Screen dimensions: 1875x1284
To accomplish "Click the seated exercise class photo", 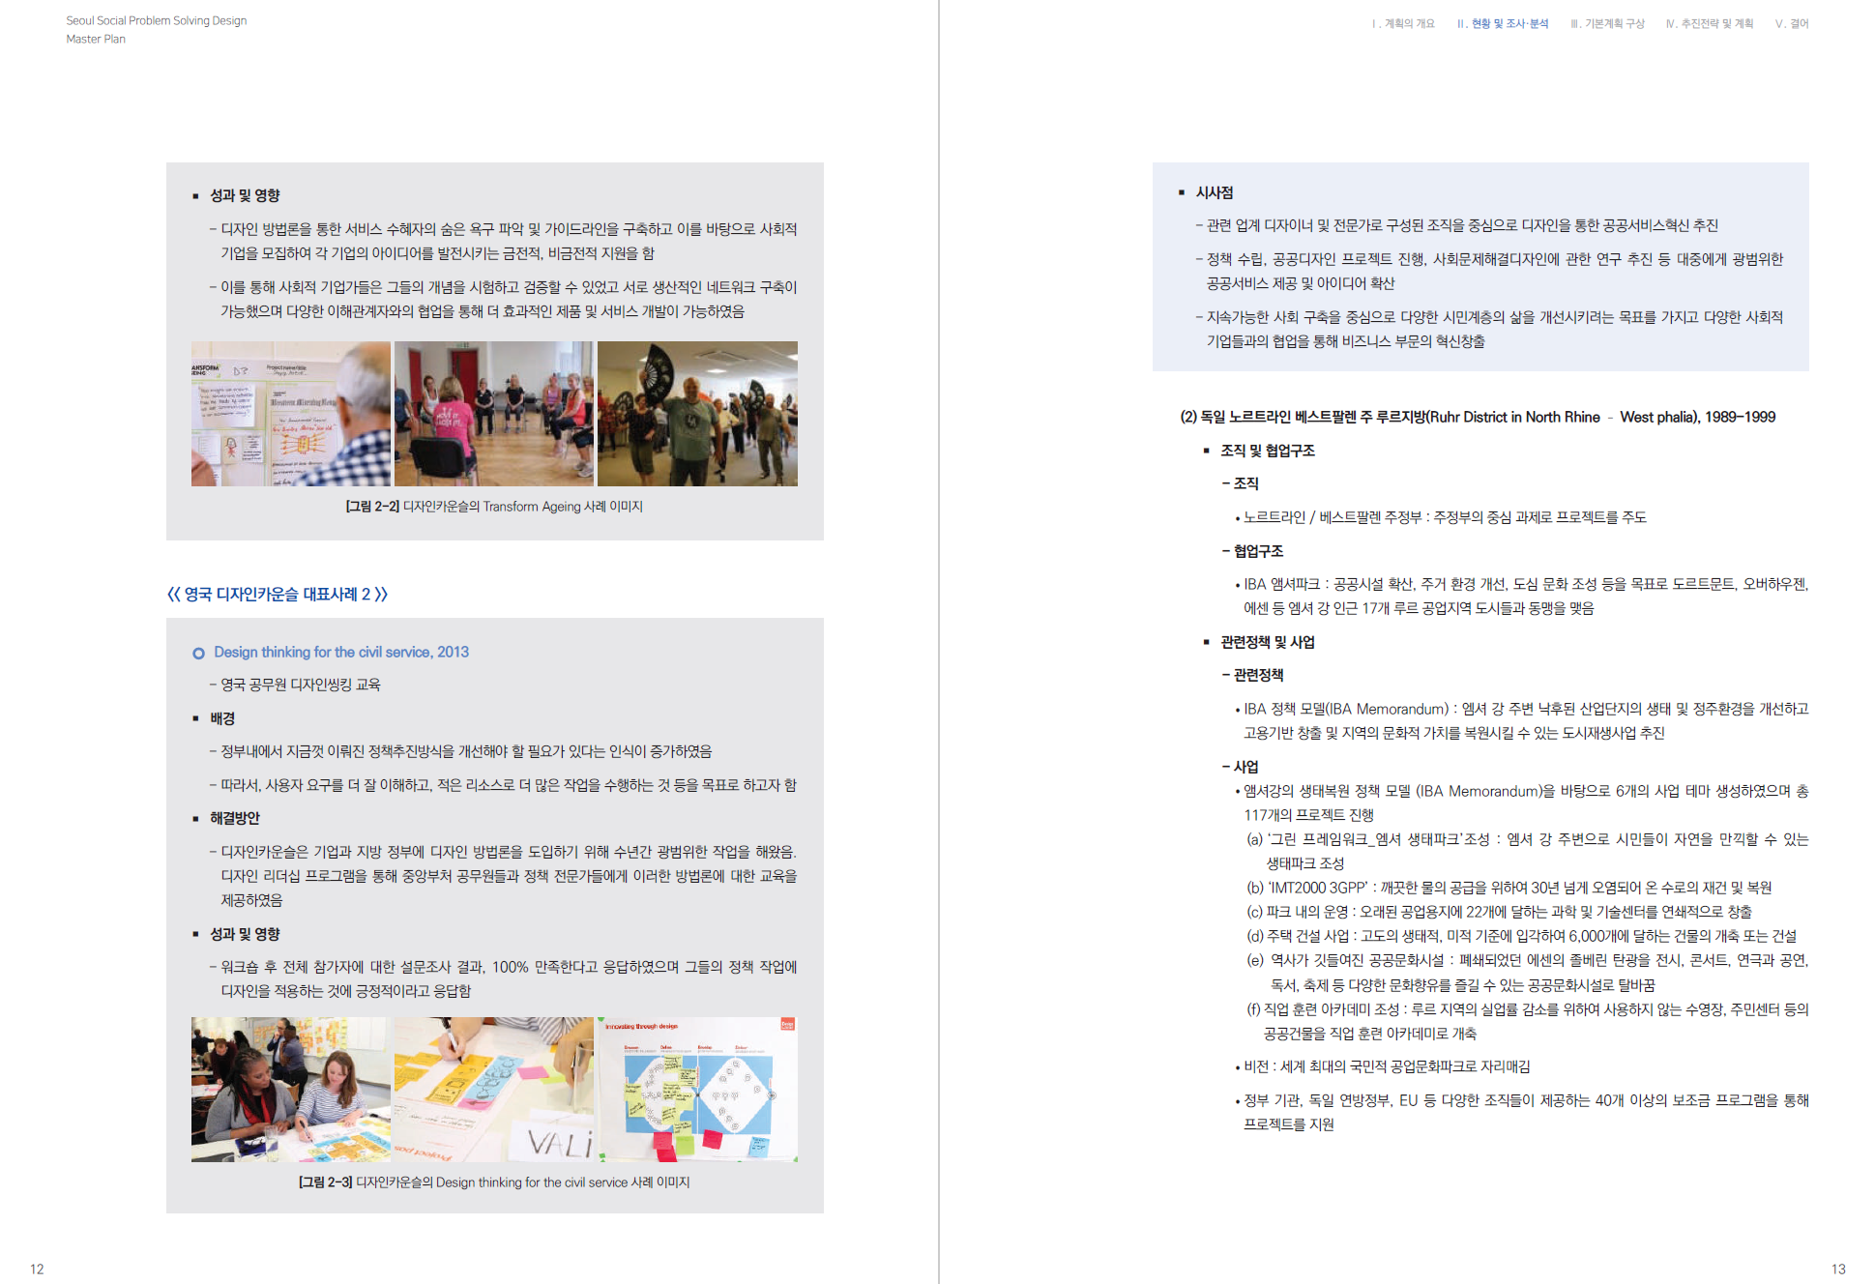I will (x=493, y=414).
